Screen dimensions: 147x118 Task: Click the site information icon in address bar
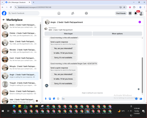(x=16, y=7)
